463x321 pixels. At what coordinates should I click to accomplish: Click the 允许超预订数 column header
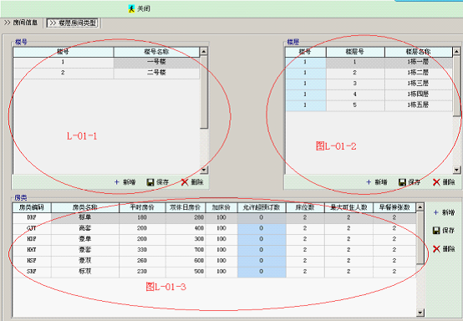pos(262,207)
